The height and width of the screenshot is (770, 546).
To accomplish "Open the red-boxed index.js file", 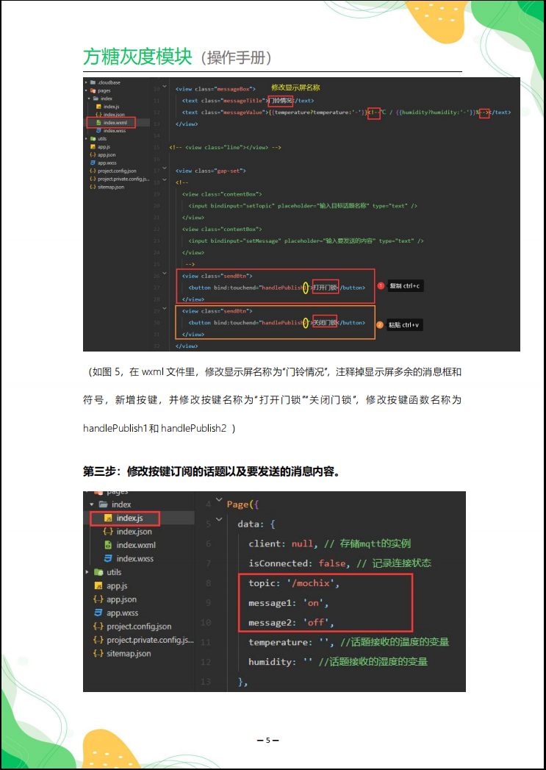I will pos(125,518).
